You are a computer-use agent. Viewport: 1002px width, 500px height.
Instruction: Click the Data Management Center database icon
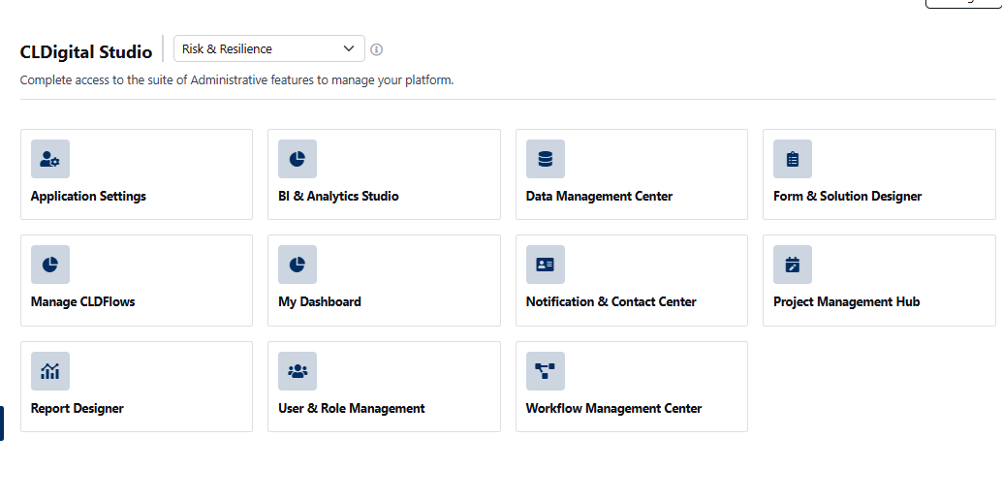tap(546, 159)
